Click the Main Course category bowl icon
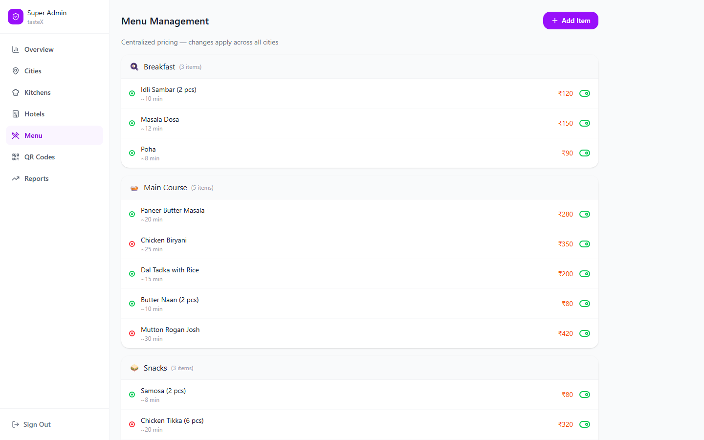Screen dimensions: 704x440 coord(134,188)
